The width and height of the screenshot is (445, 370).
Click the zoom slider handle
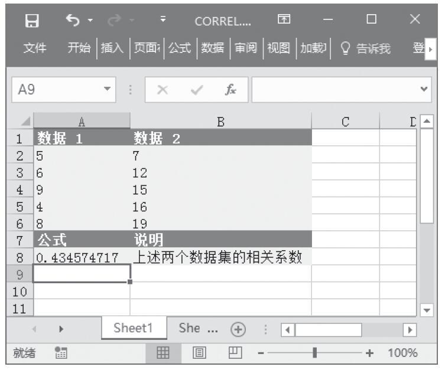tap(314, 353)
